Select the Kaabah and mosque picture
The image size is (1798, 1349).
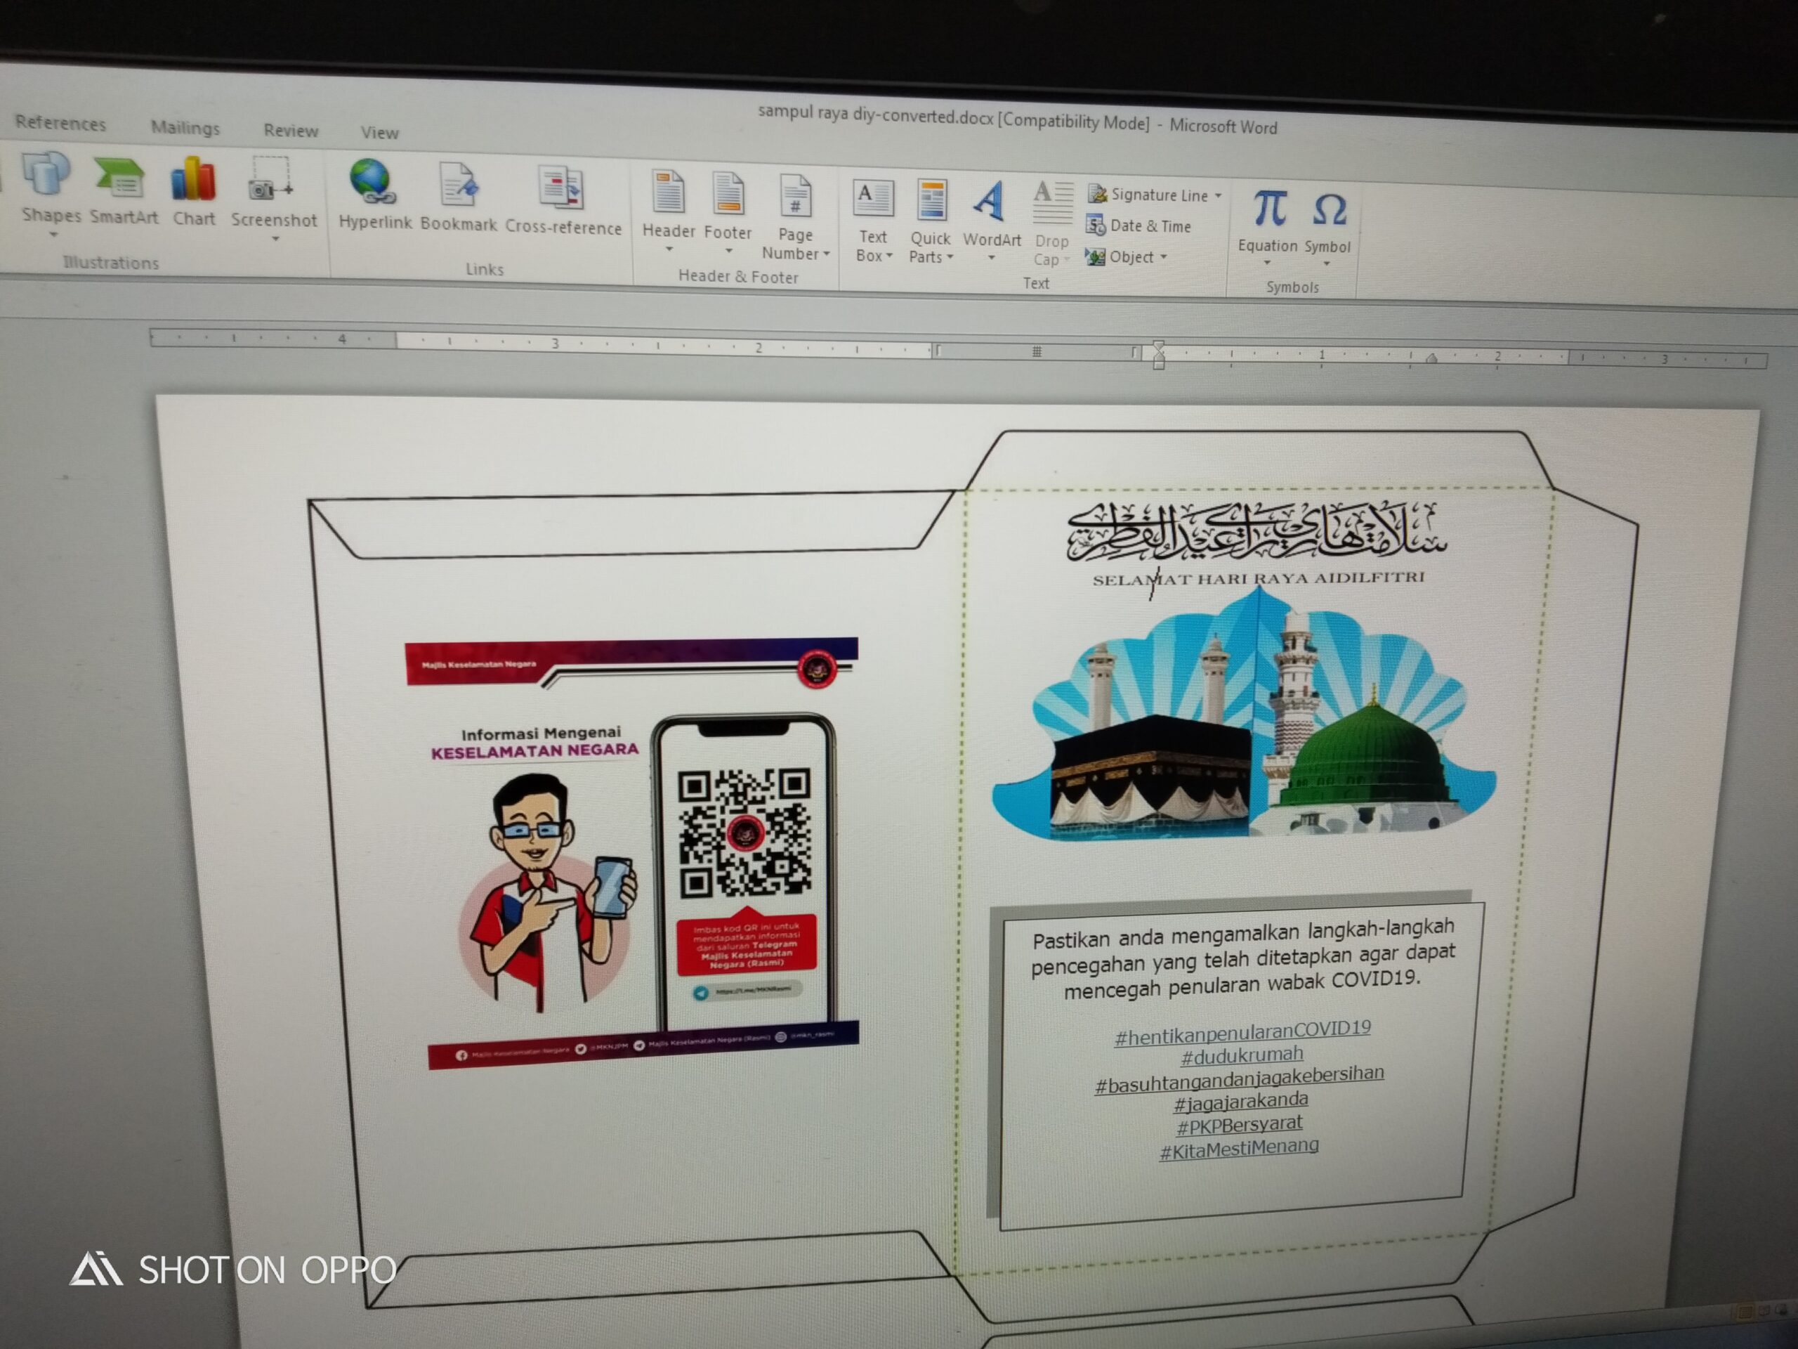point(1245,714)
